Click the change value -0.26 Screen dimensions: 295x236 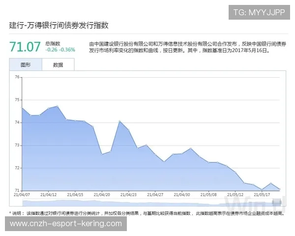pos(51,50)
